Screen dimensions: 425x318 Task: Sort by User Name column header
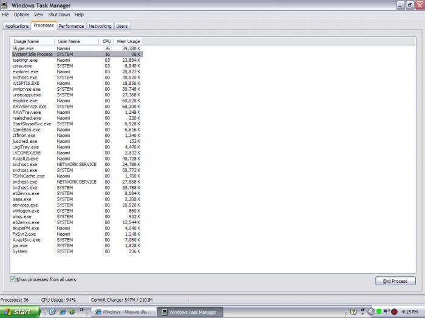coord(76,41)
